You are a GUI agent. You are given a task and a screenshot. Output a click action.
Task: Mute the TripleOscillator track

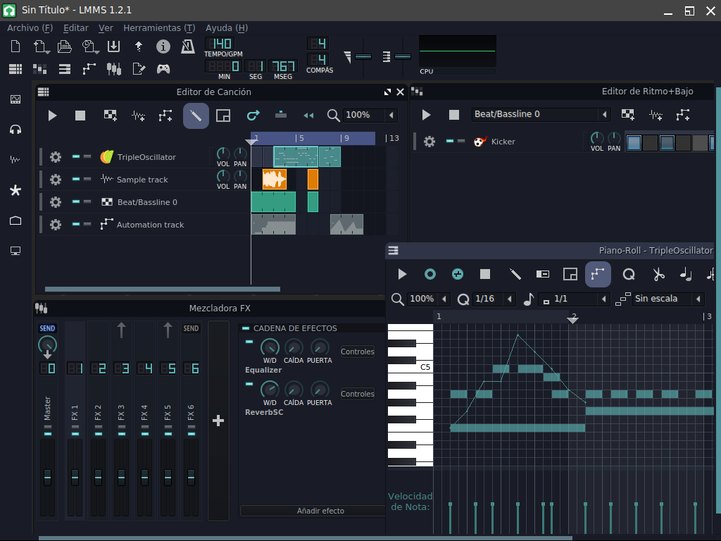(x=76, y=157)
